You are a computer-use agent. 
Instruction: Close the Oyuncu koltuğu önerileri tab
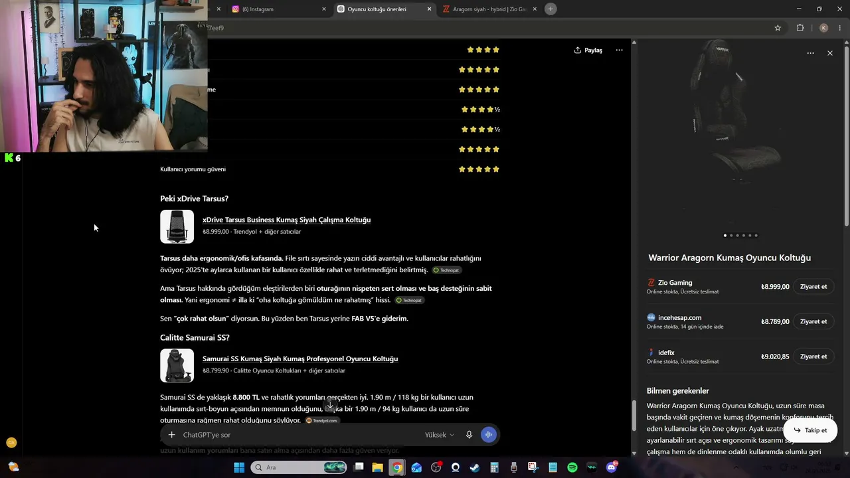[429, 9]
